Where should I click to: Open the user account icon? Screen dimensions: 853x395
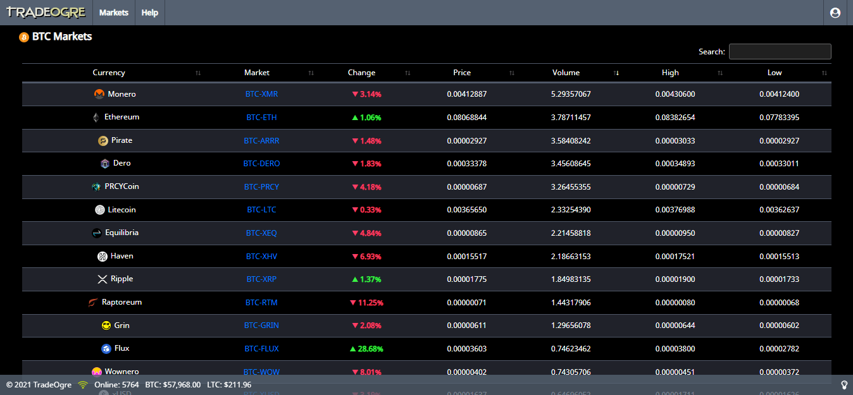[835, 13]
